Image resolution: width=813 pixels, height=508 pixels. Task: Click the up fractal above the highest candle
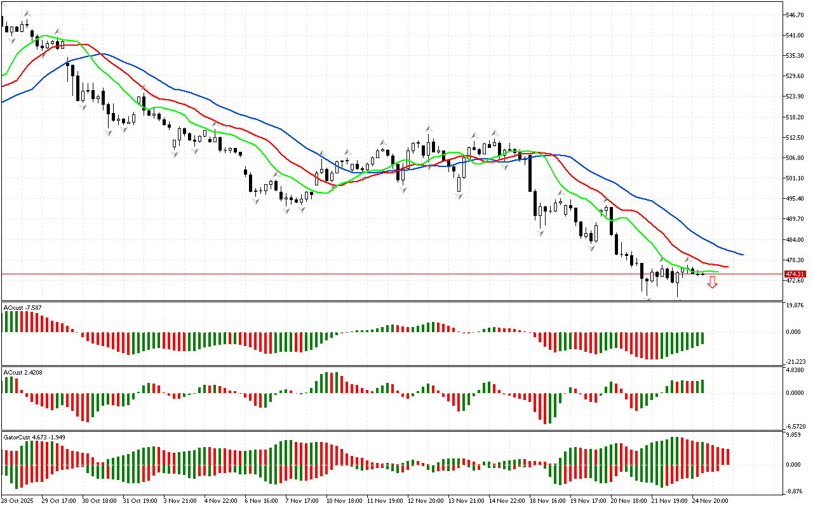(x=27, y=13)
